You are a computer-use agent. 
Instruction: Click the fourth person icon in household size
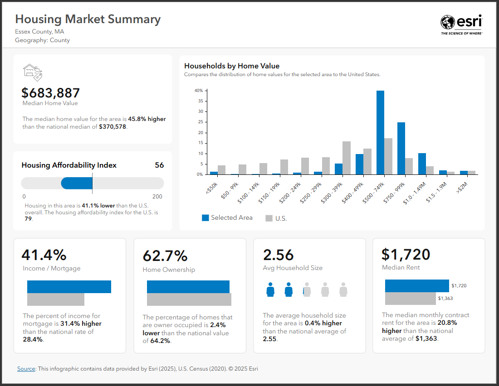click(x=325, y=289)
